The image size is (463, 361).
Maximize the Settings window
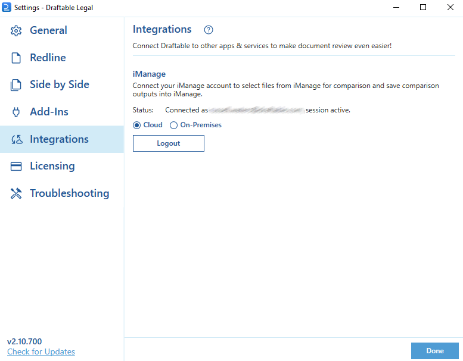click(x=423, y=7)
